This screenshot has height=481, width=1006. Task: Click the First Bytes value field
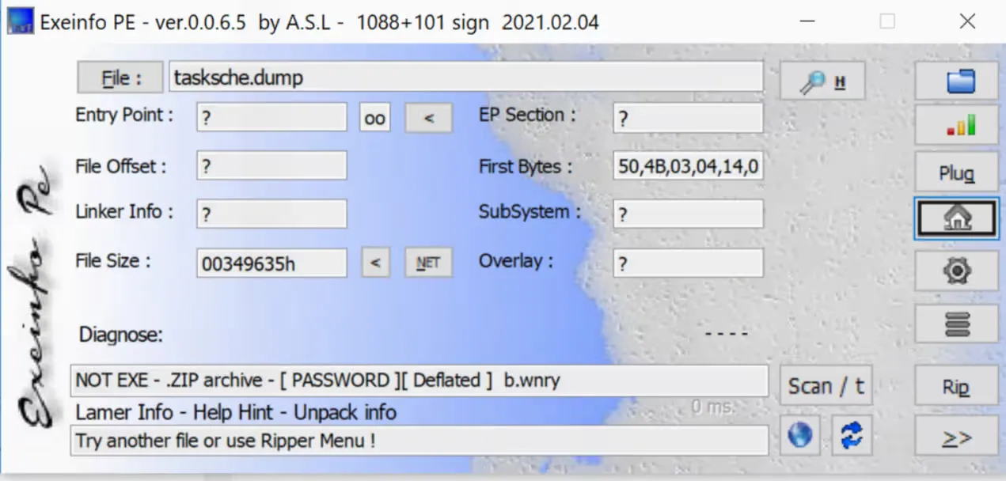688,168
